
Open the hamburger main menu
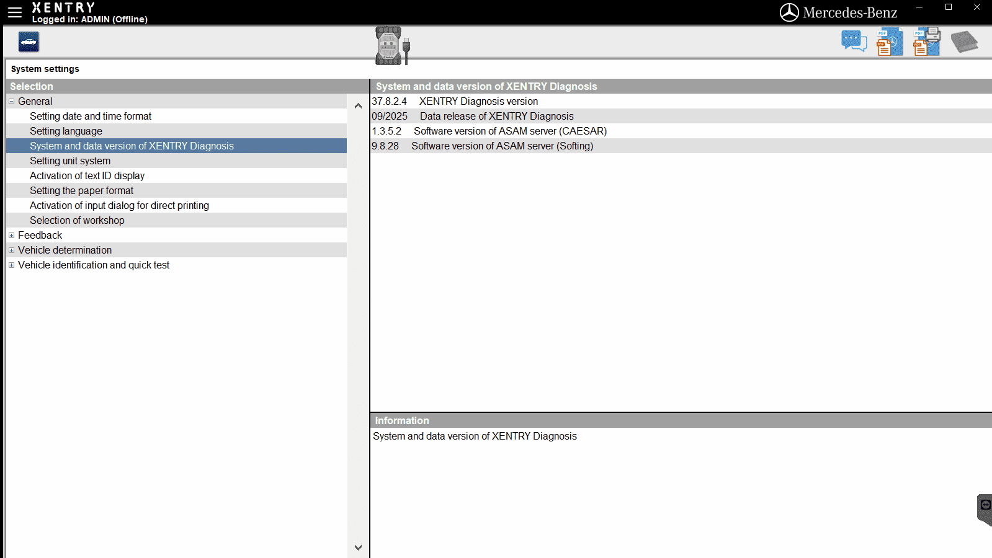[15, 12]
